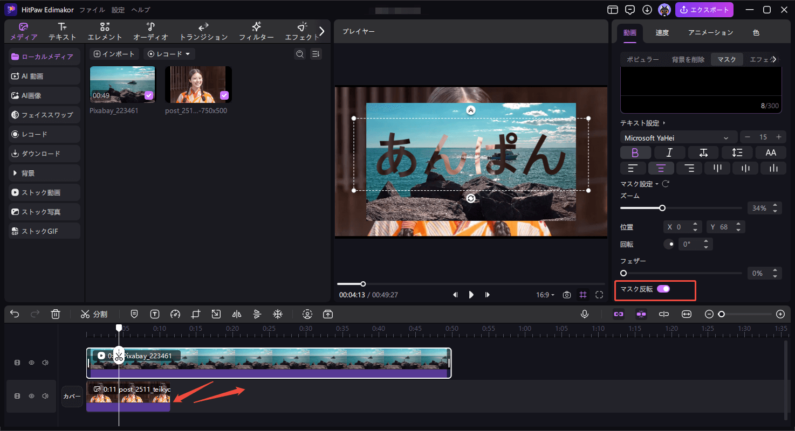Image resolution: width=795 pixels, height=431 pixels.
Task: Switch to the トランジション tab
Action: 203,32
